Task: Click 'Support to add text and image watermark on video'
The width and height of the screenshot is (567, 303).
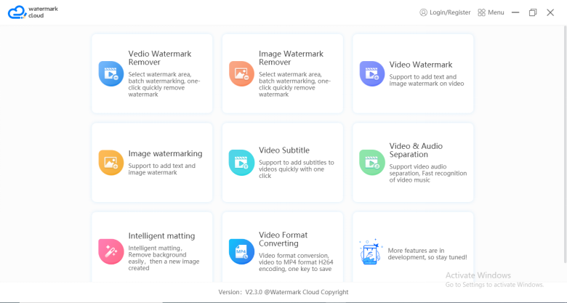Action: pyautogui.click(x=427, y=80)
